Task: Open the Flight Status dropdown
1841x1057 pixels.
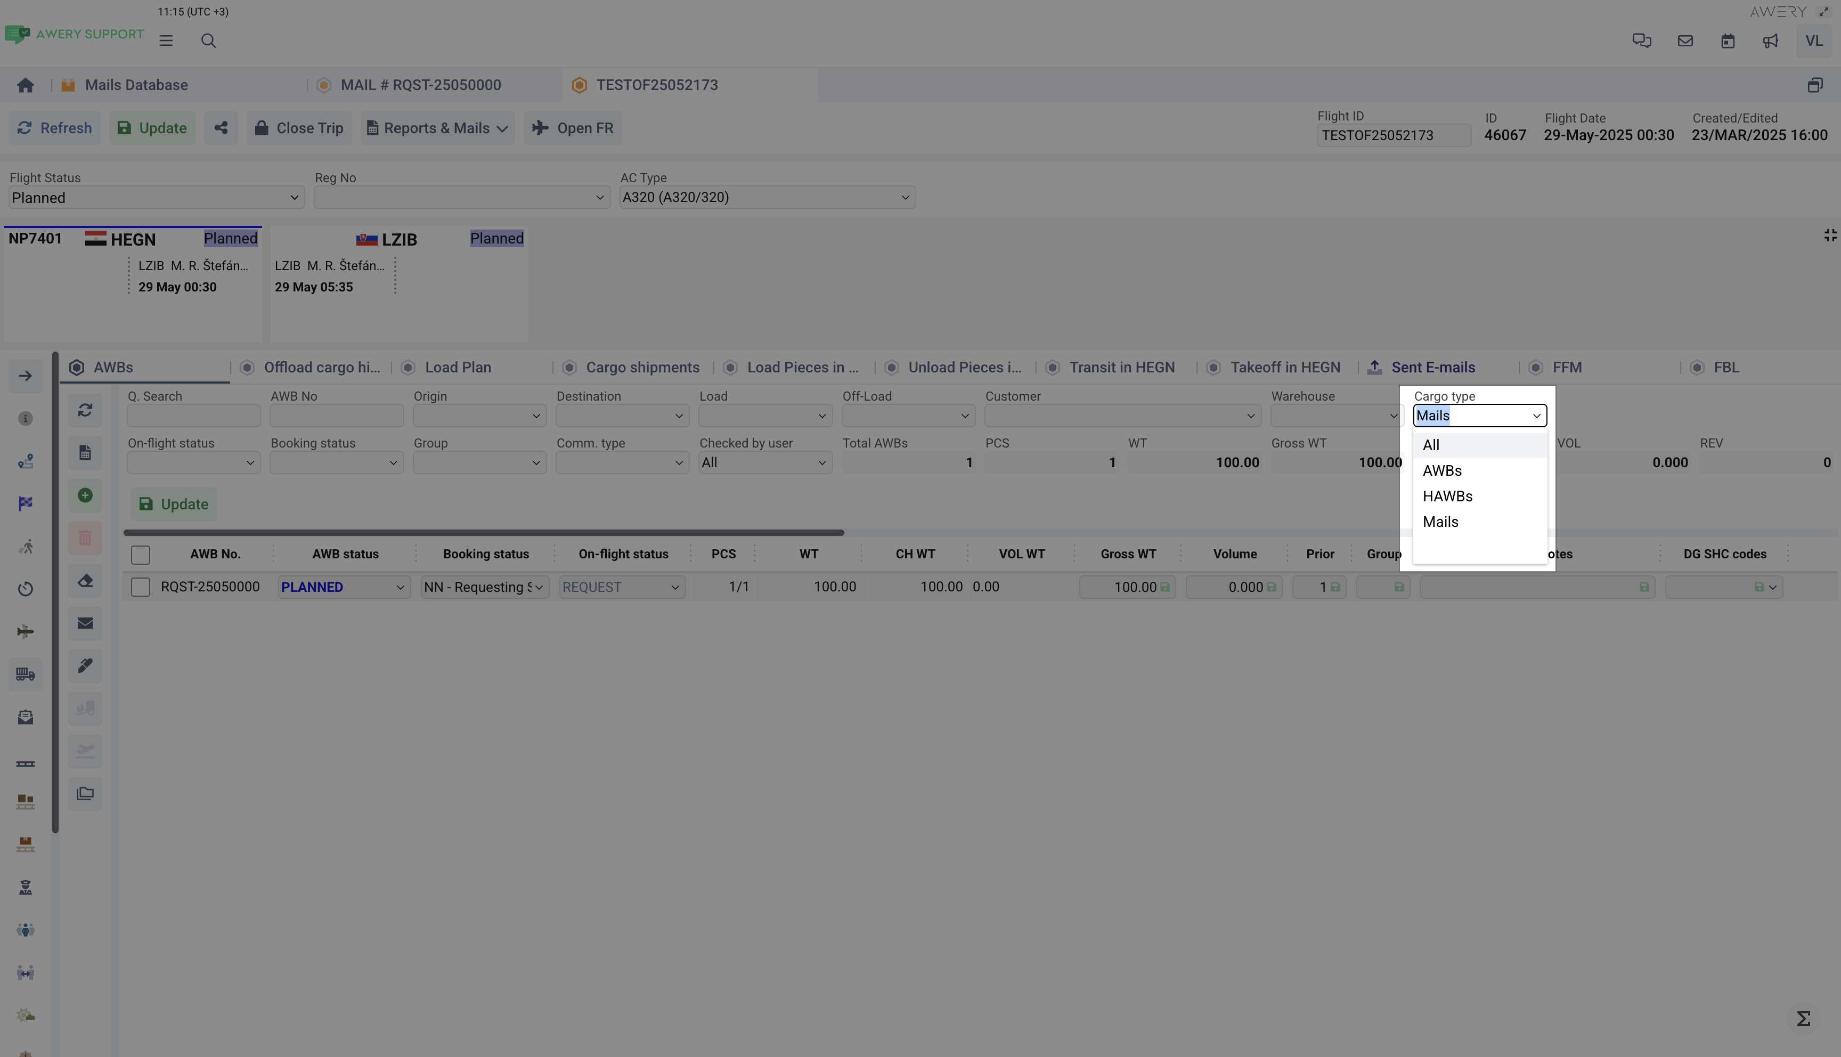Action: pyautogui.click(x=156, y=198)
